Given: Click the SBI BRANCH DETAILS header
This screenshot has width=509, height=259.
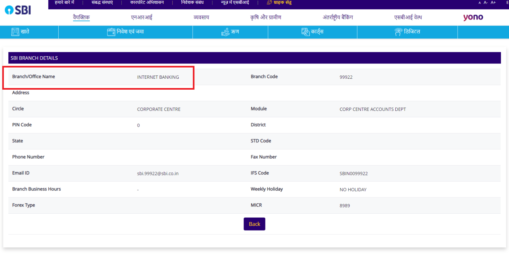Looking at the screenshot, I should point(254,58).
